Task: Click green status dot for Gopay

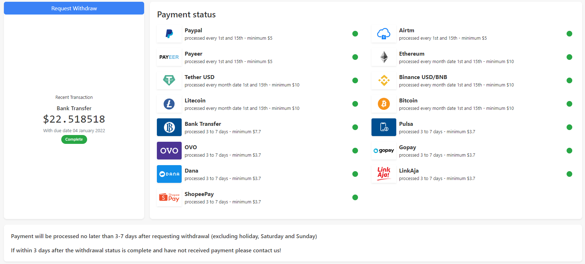Action: (569, 151)
